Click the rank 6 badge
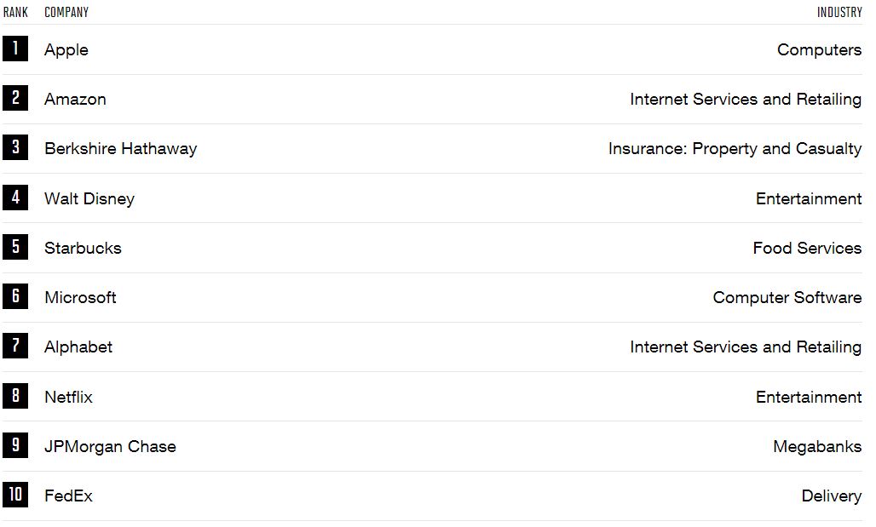 pyautogui.click(x=15, y=296)
